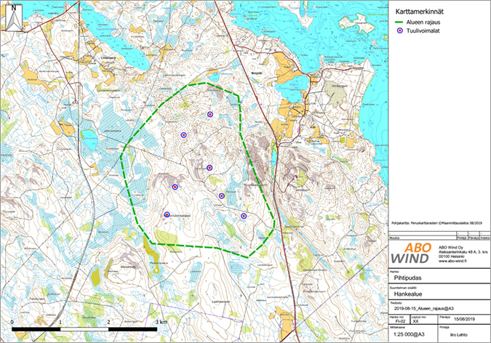Click the 'Hankealue' plan content field

(x=408, y=294)
